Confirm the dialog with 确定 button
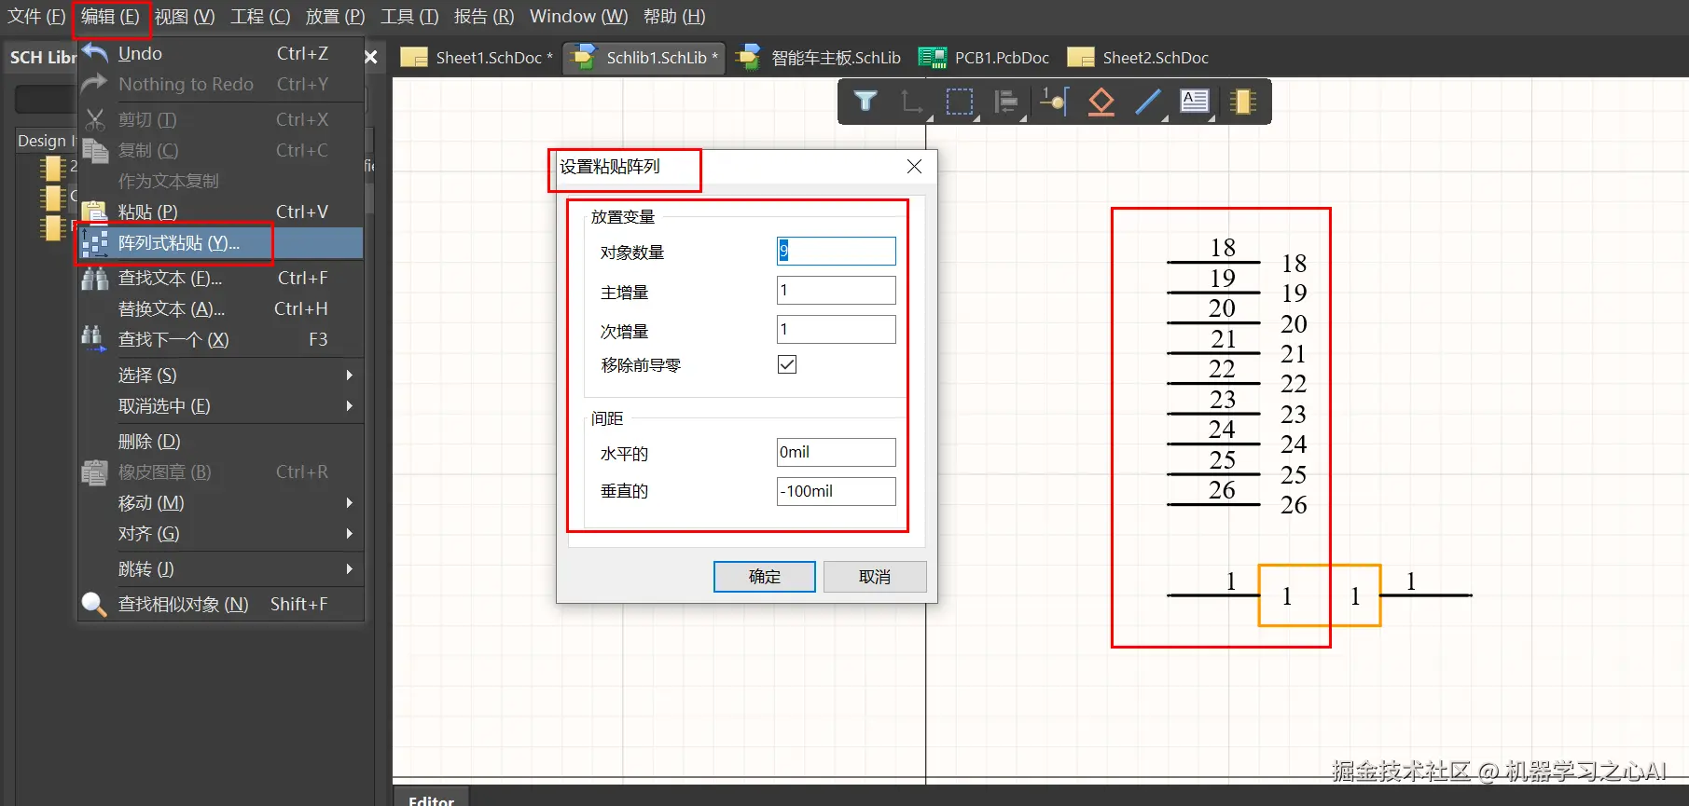This screenshot has width=1689, height=806. 765,577
